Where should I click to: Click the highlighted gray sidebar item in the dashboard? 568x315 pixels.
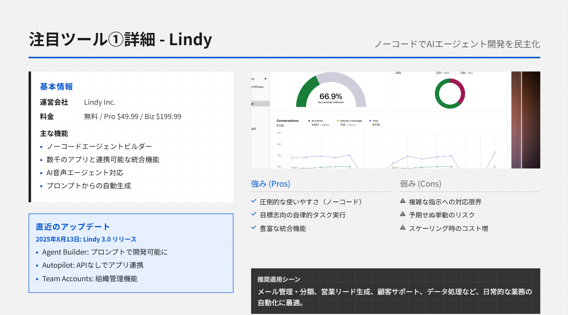[x=260, y=103]
